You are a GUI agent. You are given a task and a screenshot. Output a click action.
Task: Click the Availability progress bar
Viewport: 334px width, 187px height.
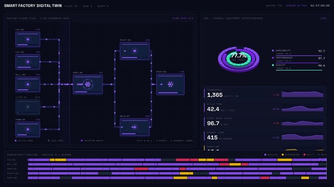pyautogui.click(x=299, y=56)
